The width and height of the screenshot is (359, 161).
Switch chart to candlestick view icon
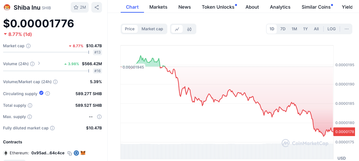click(189, 29)
